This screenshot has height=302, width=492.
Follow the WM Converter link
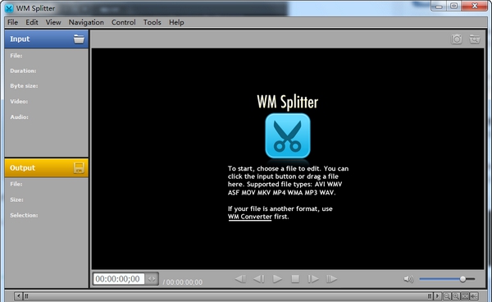(x=250, y=217)
